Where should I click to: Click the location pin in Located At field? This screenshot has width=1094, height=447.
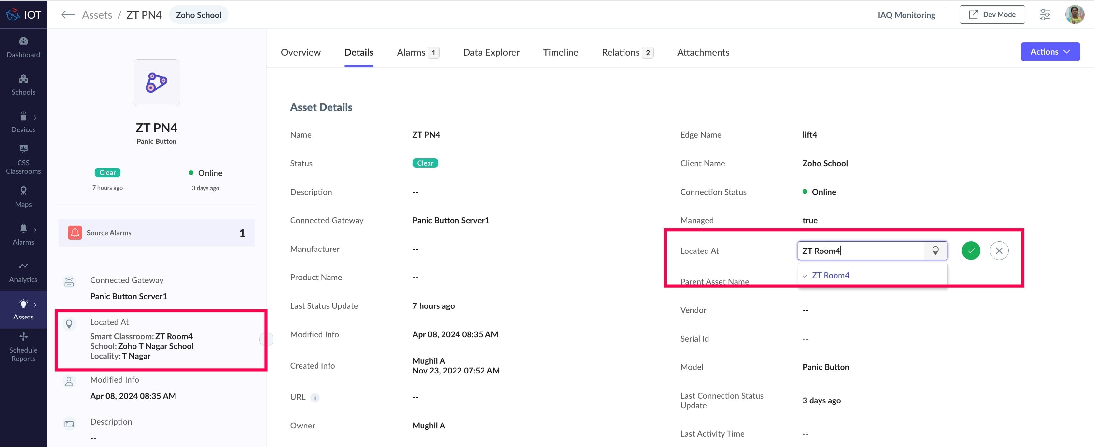(935, 251)
